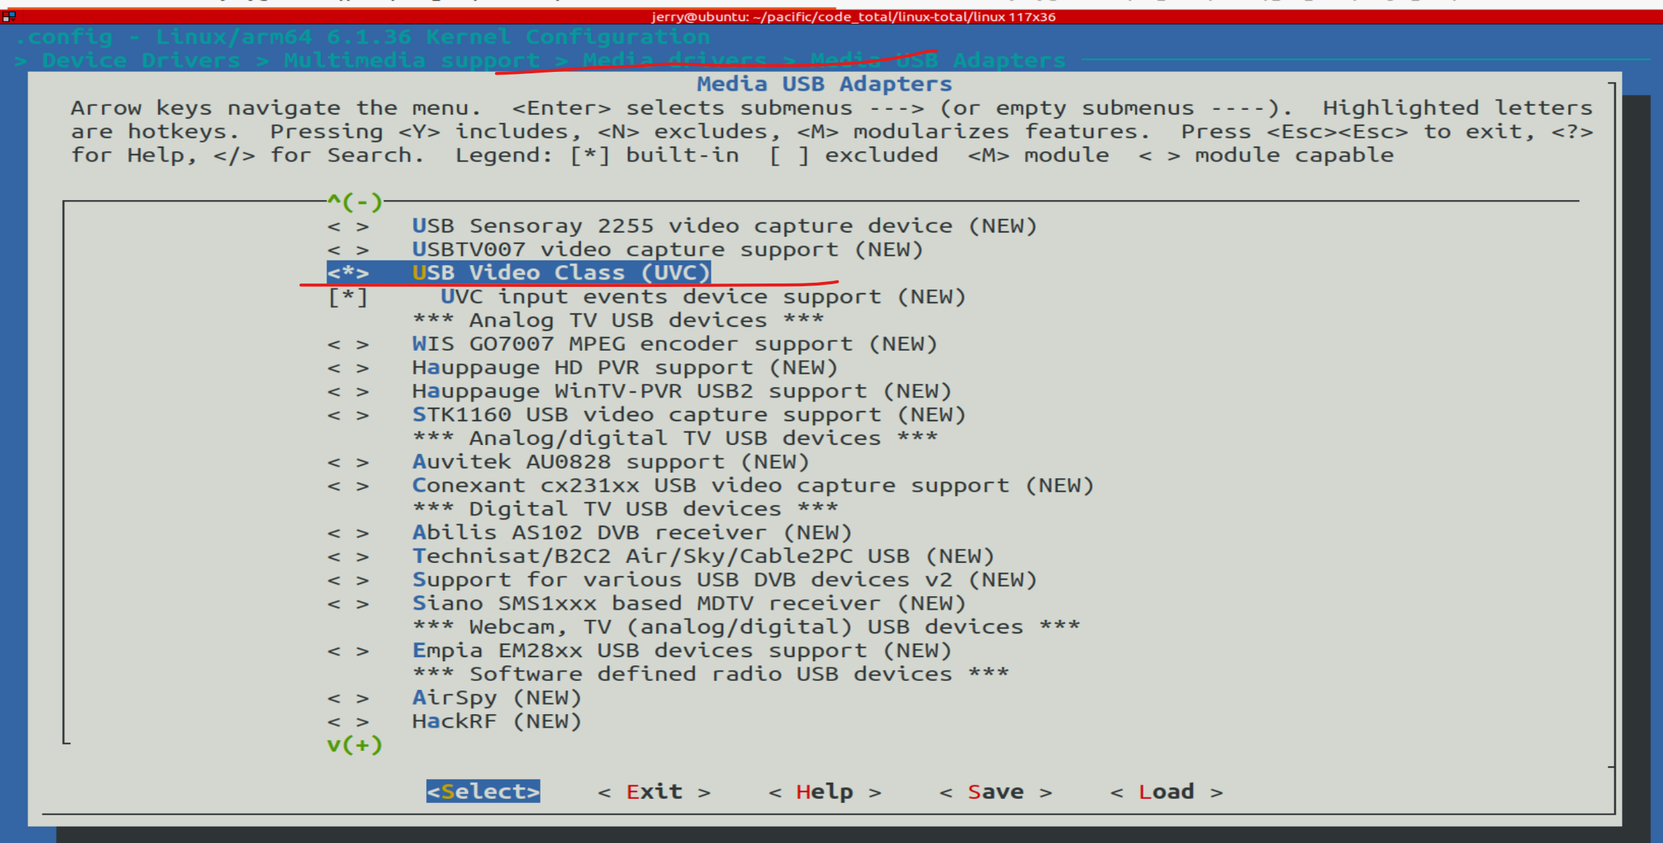1663x843 pixels.
Task: Click the Media USB Adapters dialog title
Action: pyautogui.click(x=824, y=84)
